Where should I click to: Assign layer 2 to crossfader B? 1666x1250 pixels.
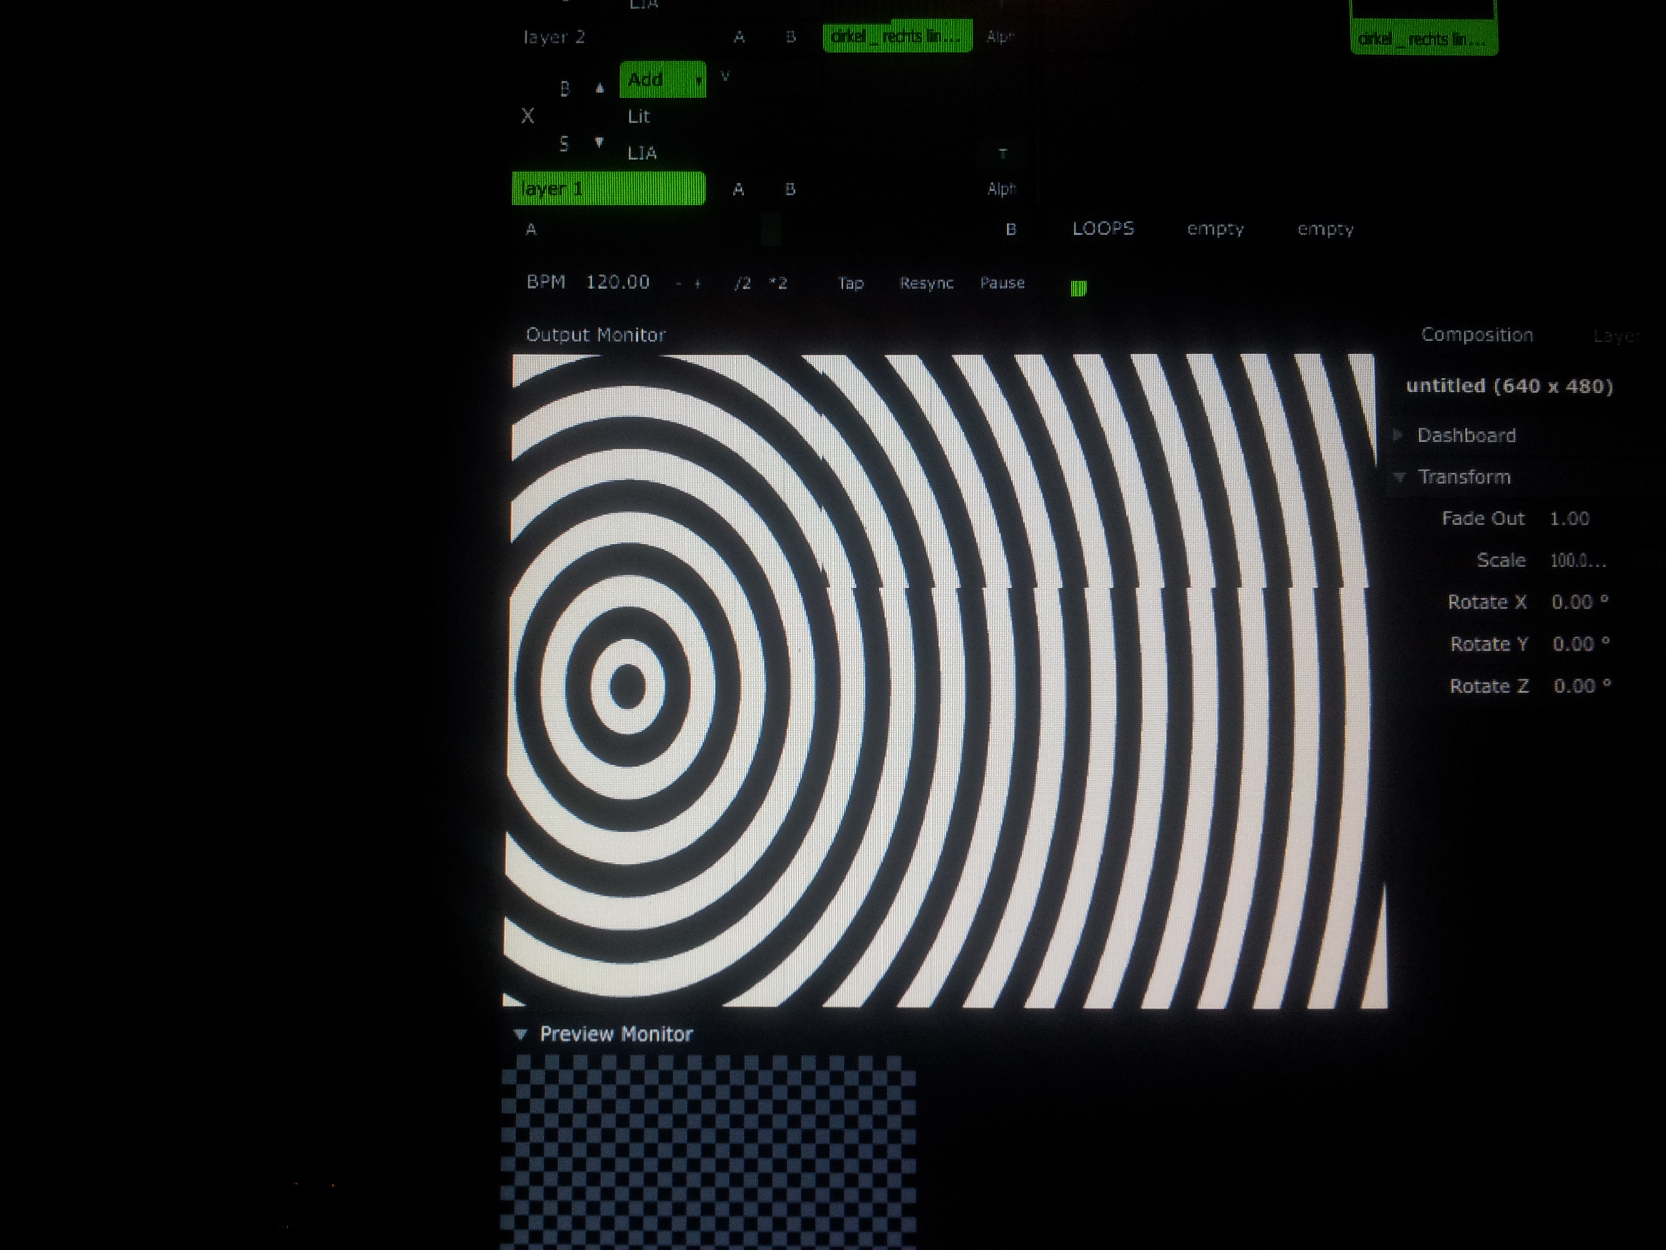click(x=790, y=36)
